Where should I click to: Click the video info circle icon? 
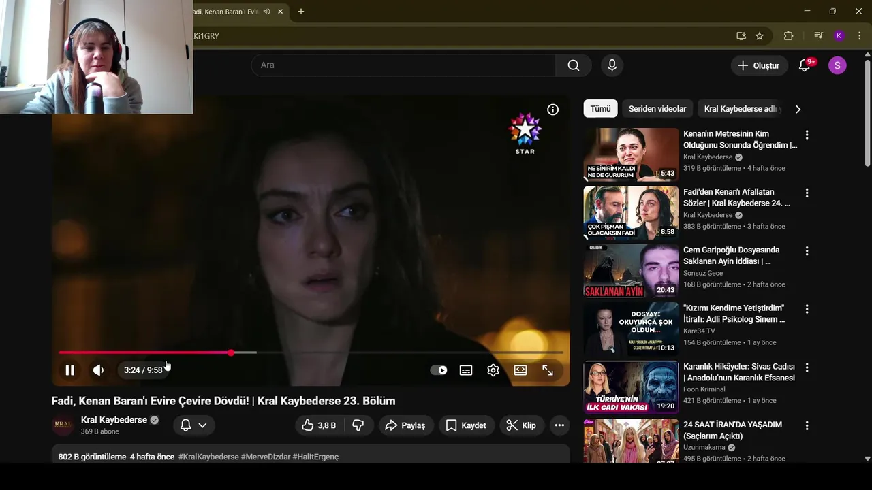click(553, 110)
